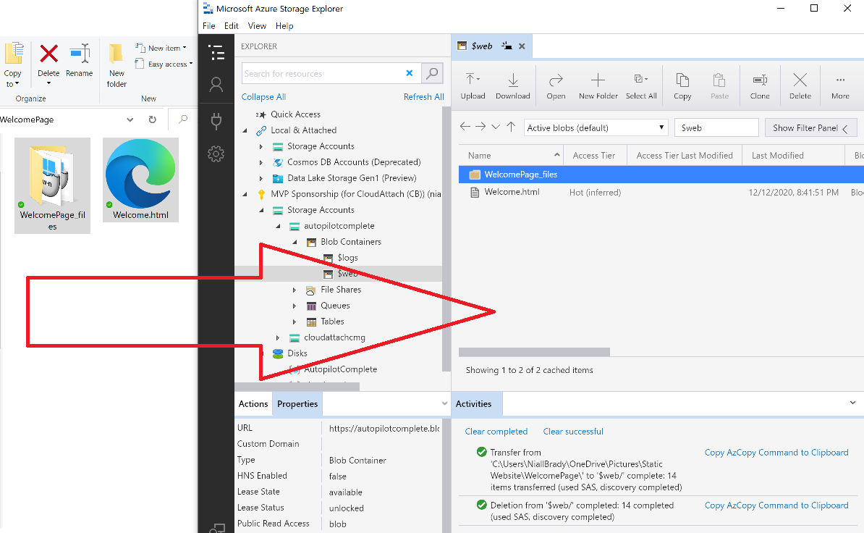Click the Refresh All link
This screenshot has height=533, width=864.
click(x=424, y=97)
